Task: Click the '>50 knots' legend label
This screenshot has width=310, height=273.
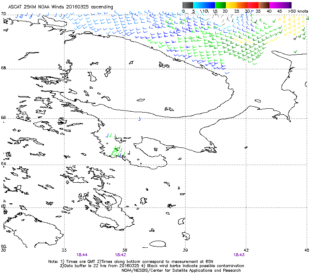Action: pos(298,11)
